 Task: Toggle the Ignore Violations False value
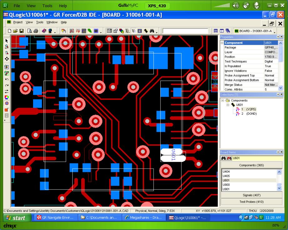[269, 71]
